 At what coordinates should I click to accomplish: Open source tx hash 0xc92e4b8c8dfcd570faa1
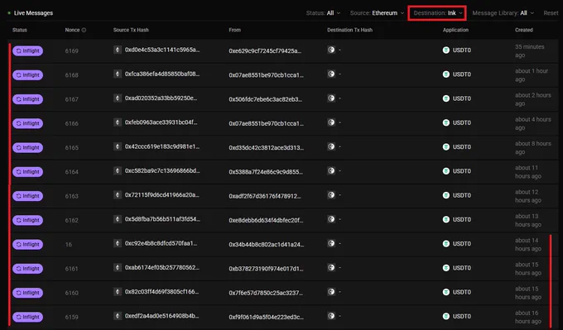point(161,243)
